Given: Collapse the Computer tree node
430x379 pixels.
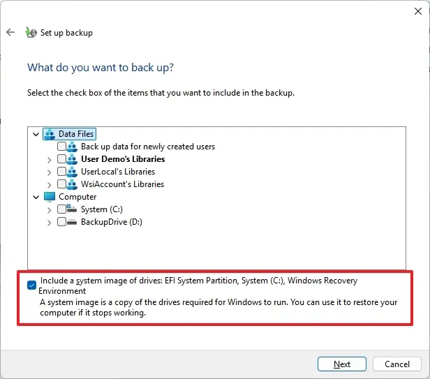Looking at the screenshot, I should (36, 198).
